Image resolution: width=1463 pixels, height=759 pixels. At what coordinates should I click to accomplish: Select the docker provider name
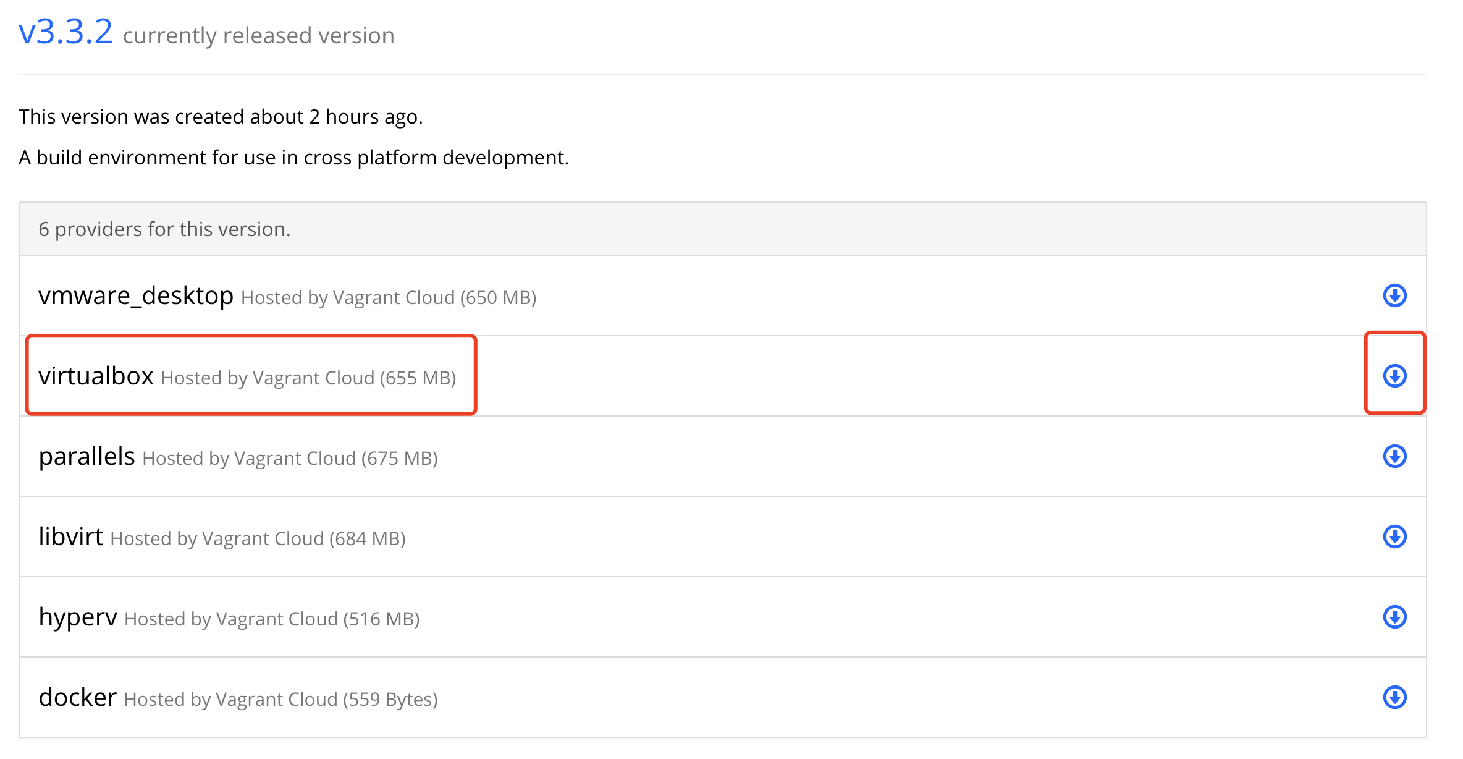(77, 698)
